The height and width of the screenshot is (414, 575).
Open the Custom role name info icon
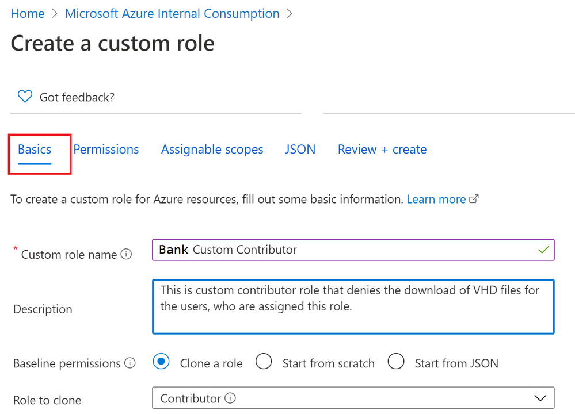pyautogui.click(x=126, y=254)
